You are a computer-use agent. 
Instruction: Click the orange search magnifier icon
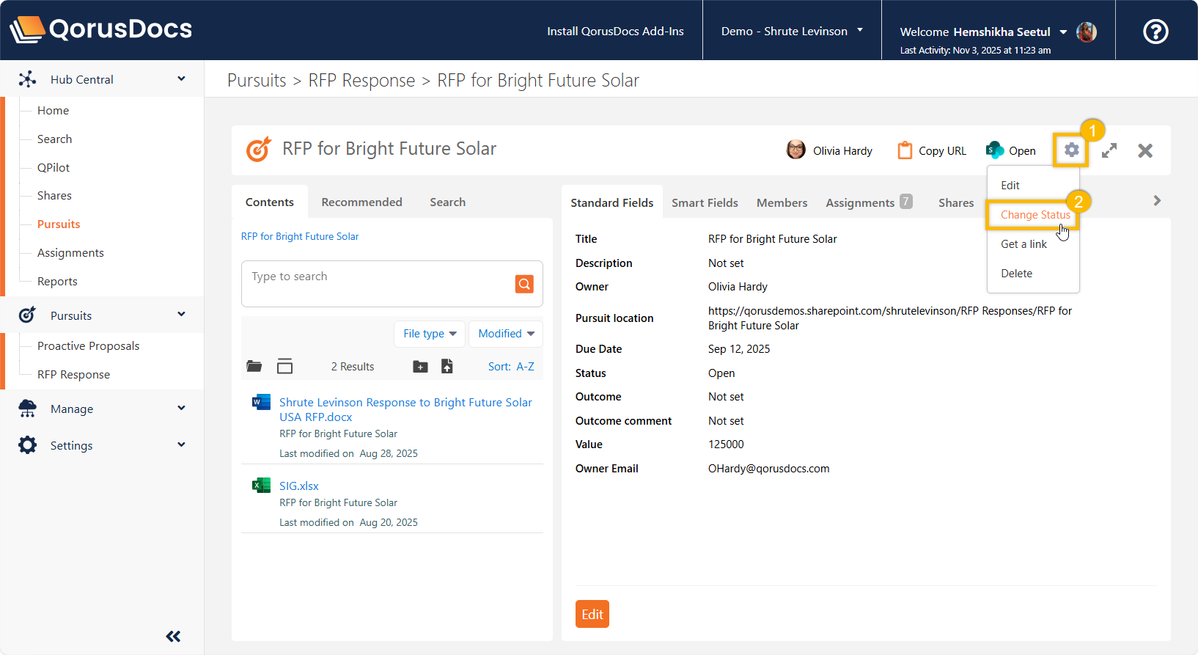click(x=524, y=284)
